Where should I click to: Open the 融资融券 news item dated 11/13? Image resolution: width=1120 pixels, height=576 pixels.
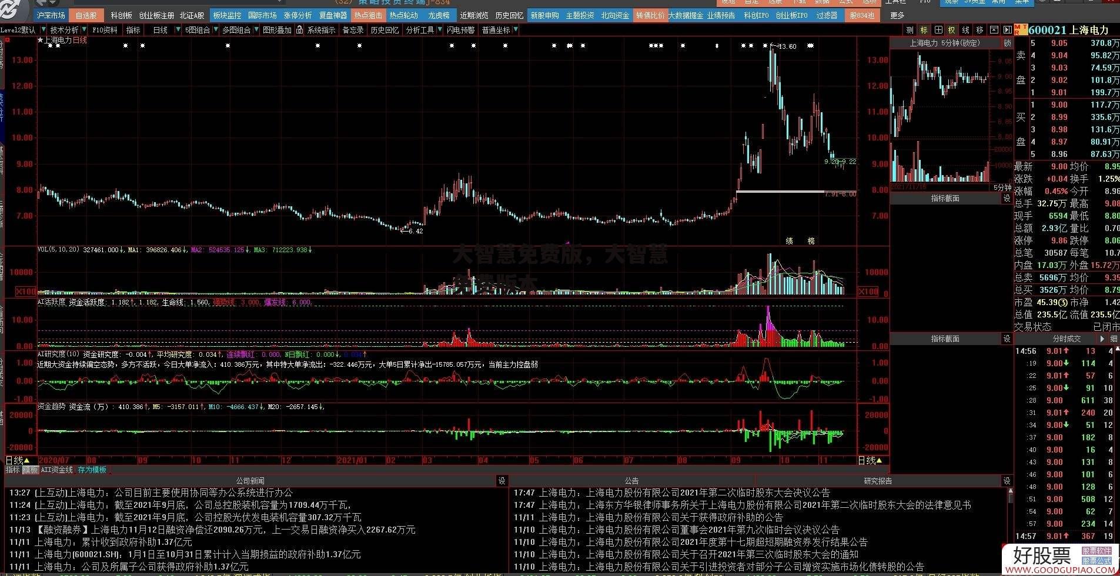(x=212, y=530)
